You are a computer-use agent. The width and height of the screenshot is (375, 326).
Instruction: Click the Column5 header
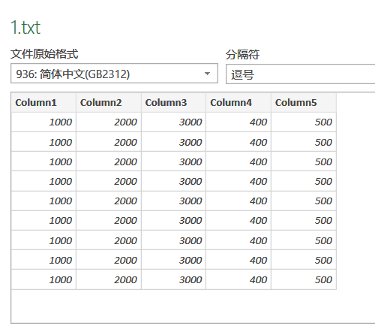point(304,102)
